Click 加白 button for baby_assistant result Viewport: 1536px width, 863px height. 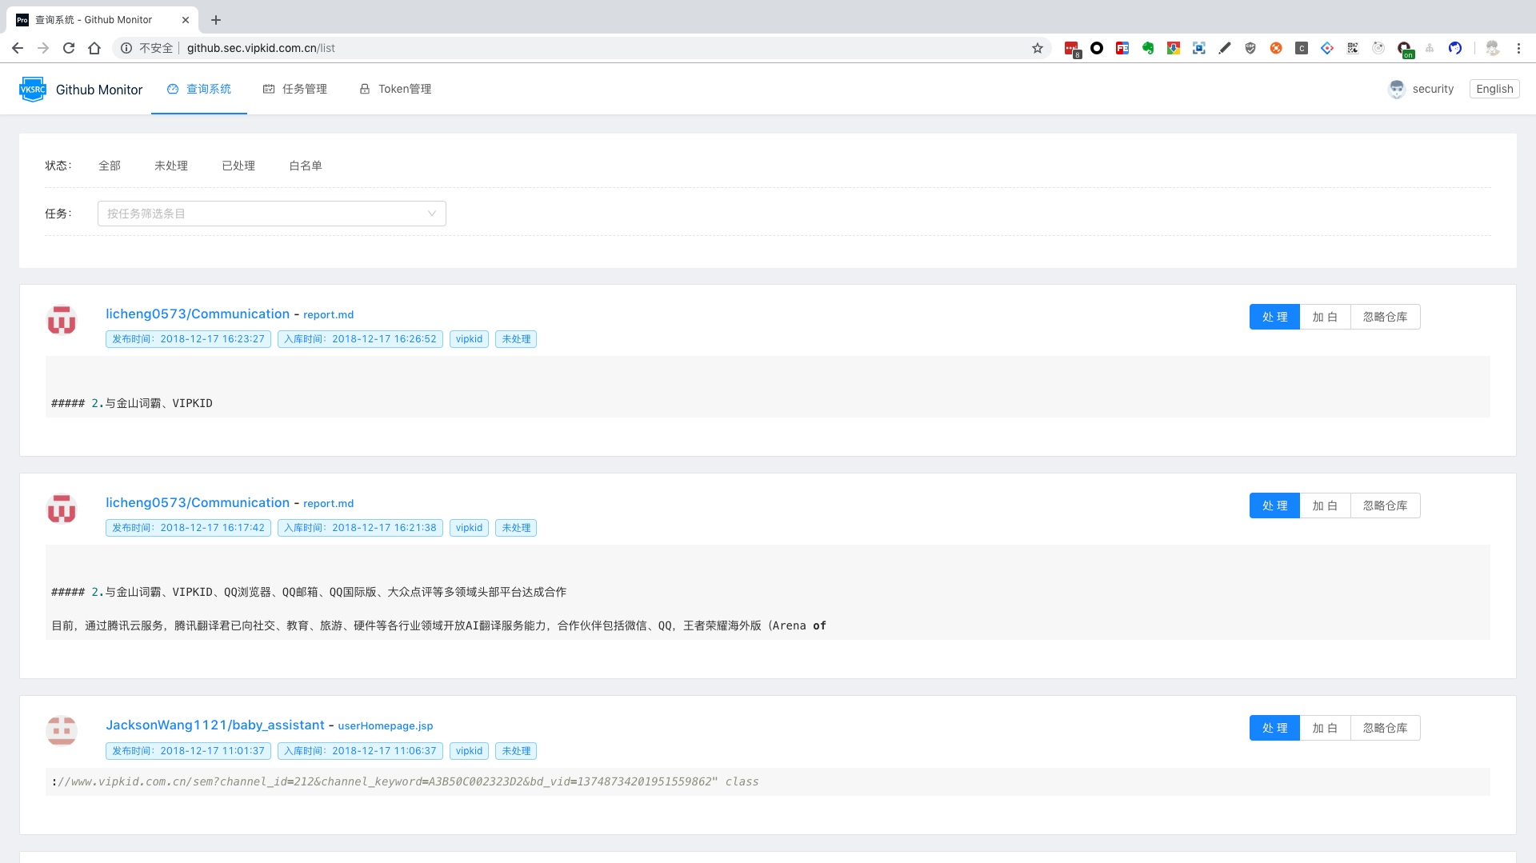click(x=1325, y=728)
